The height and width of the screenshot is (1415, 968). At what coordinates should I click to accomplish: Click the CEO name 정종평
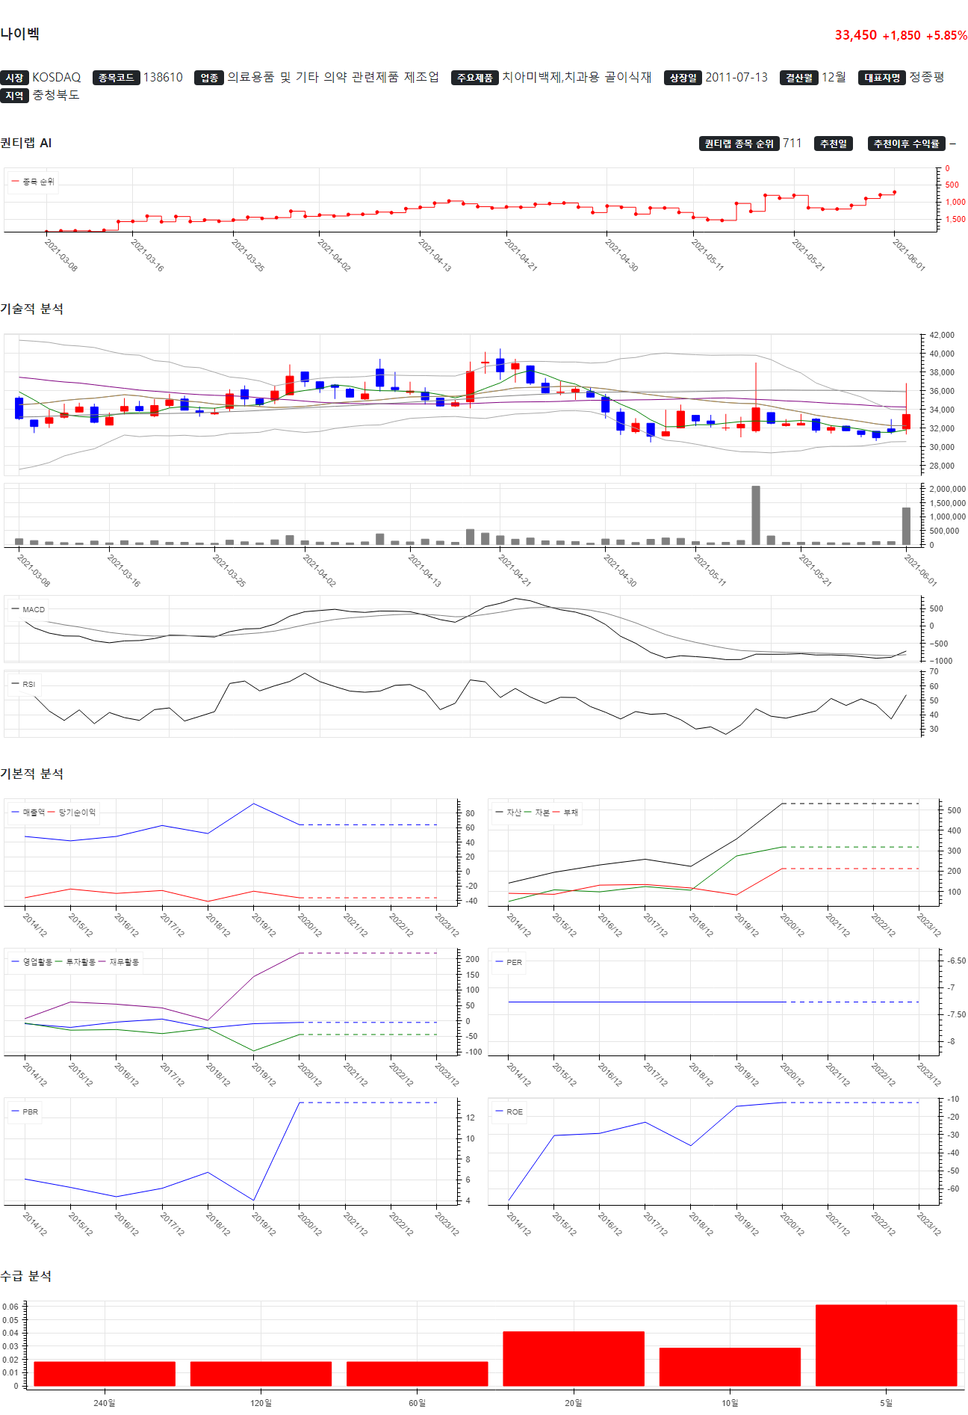tap(927, 78)
